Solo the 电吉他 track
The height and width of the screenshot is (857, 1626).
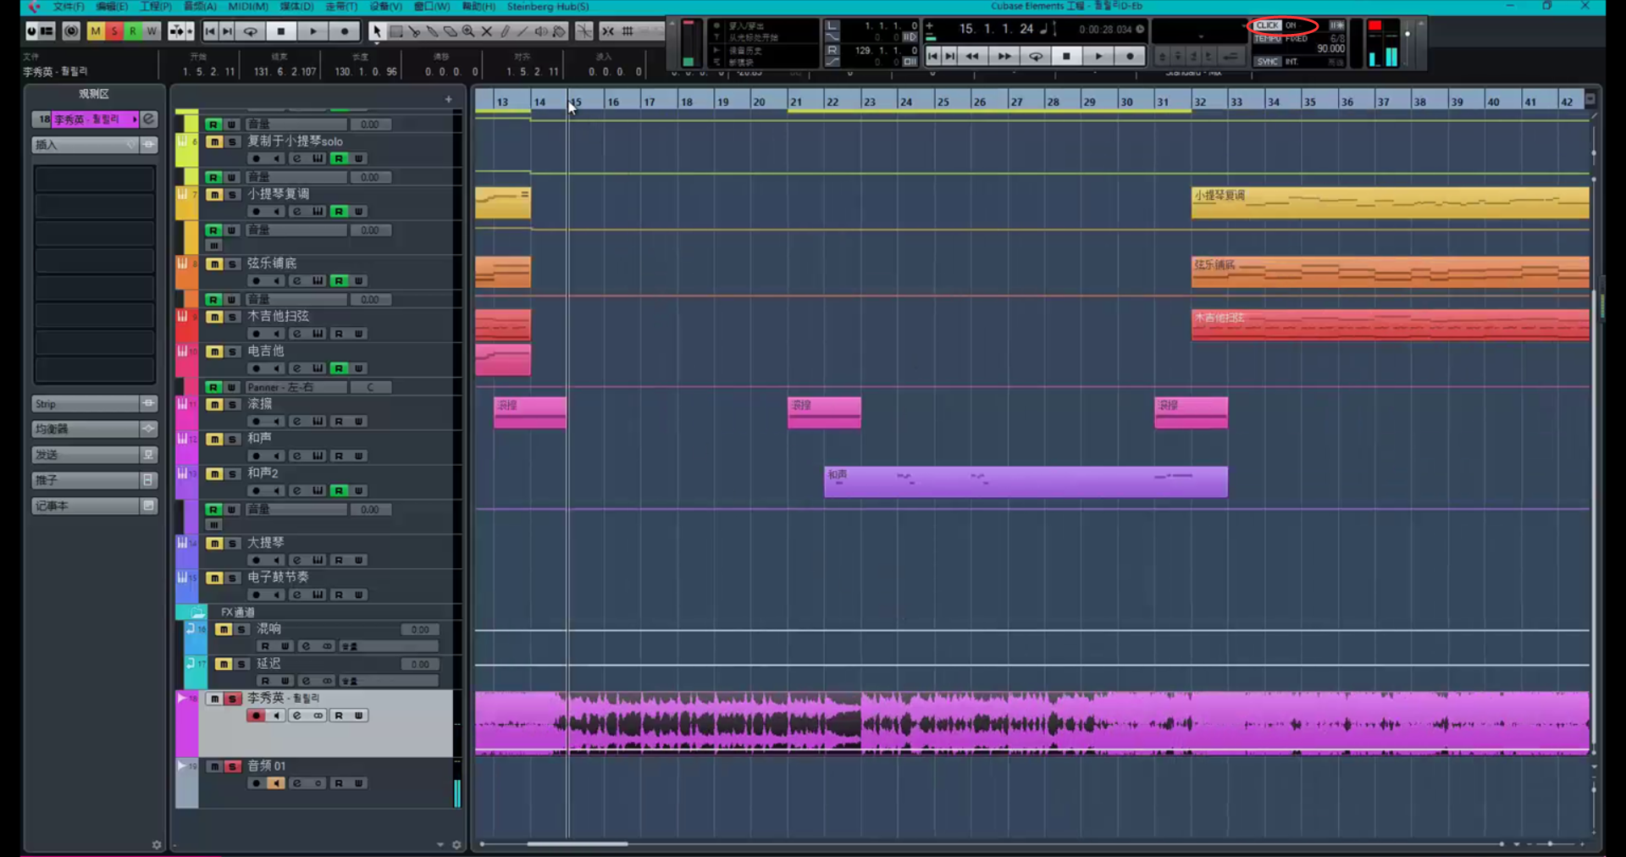[x=232, y=351]
